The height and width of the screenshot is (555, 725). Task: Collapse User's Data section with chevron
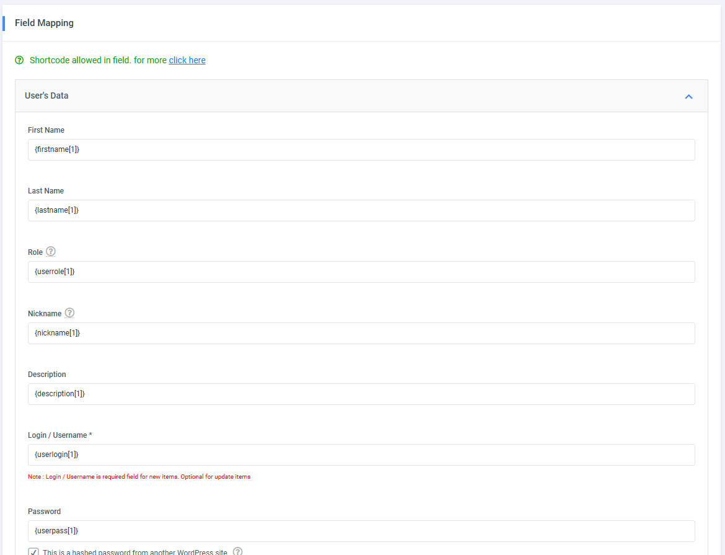[688, 96]
